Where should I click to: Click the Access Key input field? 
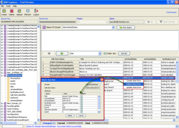point(20,22)
